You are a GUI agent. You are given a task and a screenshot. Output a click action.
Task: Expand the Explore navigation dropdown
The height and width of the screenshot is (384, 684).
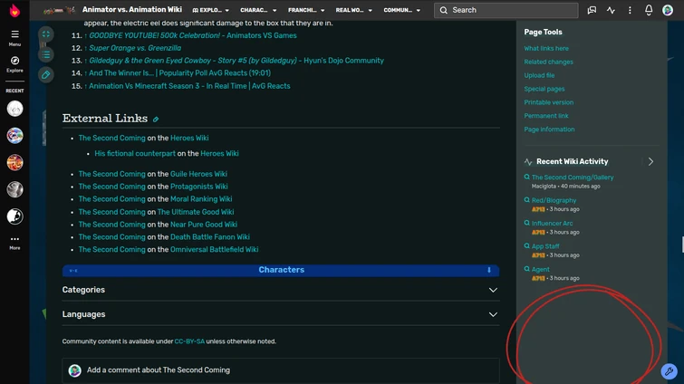pyautogui.click(x=211, y=10)
